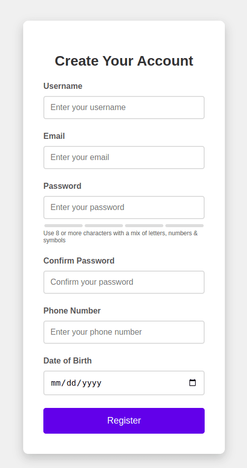The image size is (247, 468).
Task: Open the calendar picker icon
Action: pos(193,383)
